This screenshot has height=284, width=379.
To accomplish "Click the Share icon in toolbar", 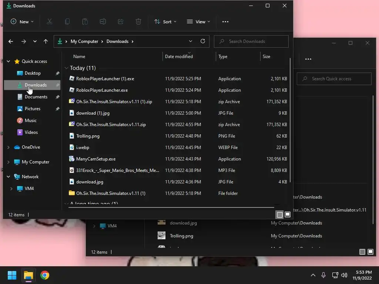I will coord(121,22).
